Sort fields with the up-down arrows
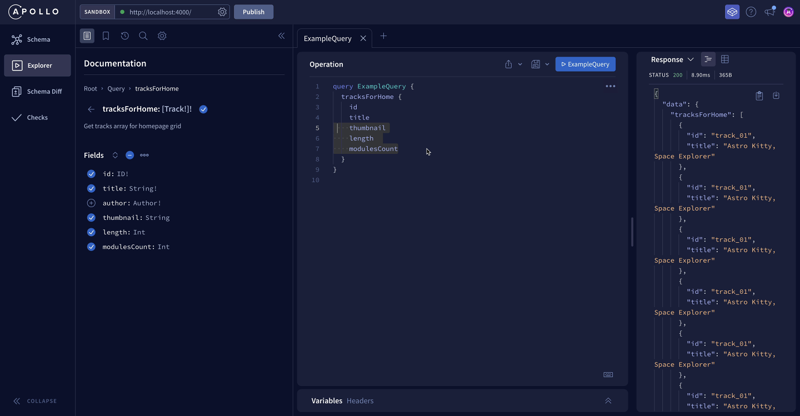This screenshot has height=416, width=800. pyautogui.click(x=115, y=156)
